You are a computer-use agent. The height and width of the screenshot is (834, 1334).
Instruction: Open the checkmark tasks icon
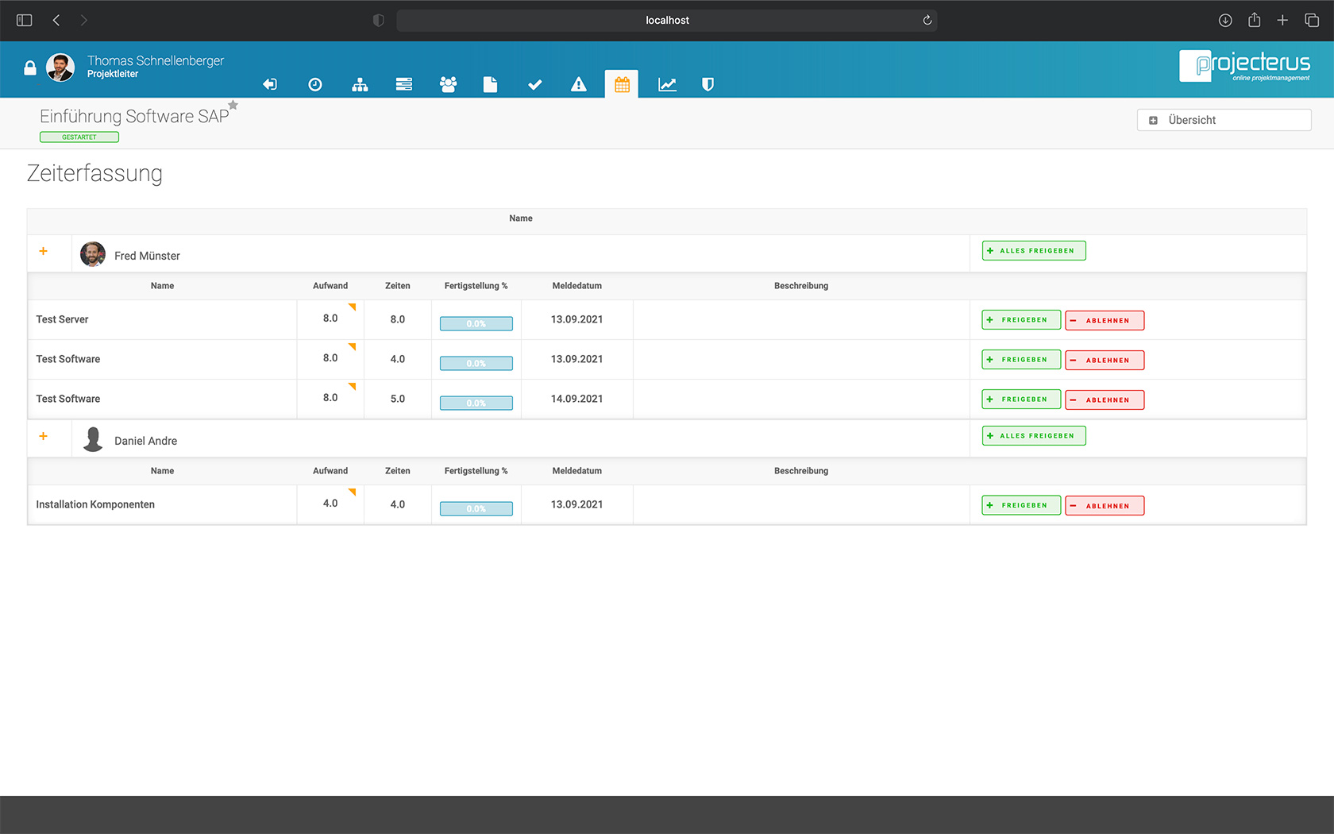tap(534, 84)
